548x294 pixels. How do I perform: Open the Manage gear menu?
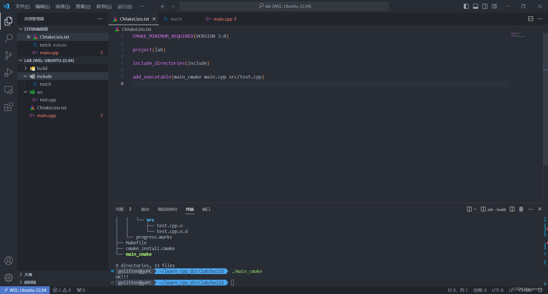coord(9,277)
